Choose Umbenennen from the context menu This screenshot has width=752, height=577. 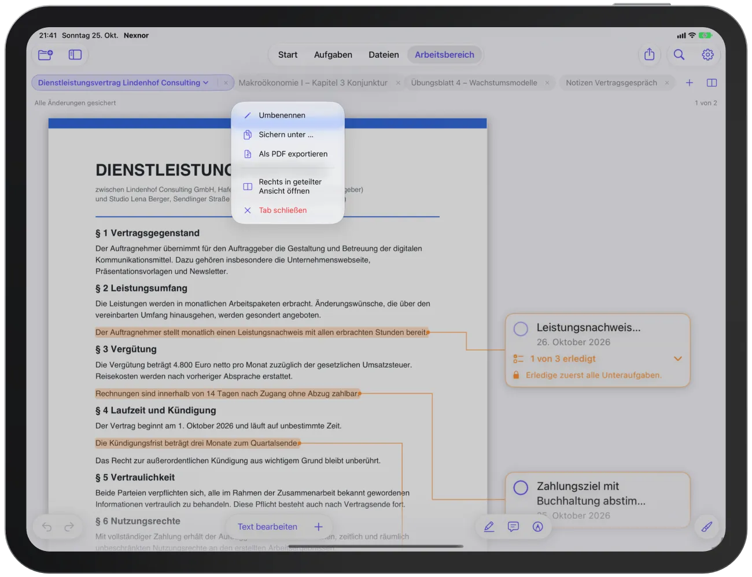point(287,115)
